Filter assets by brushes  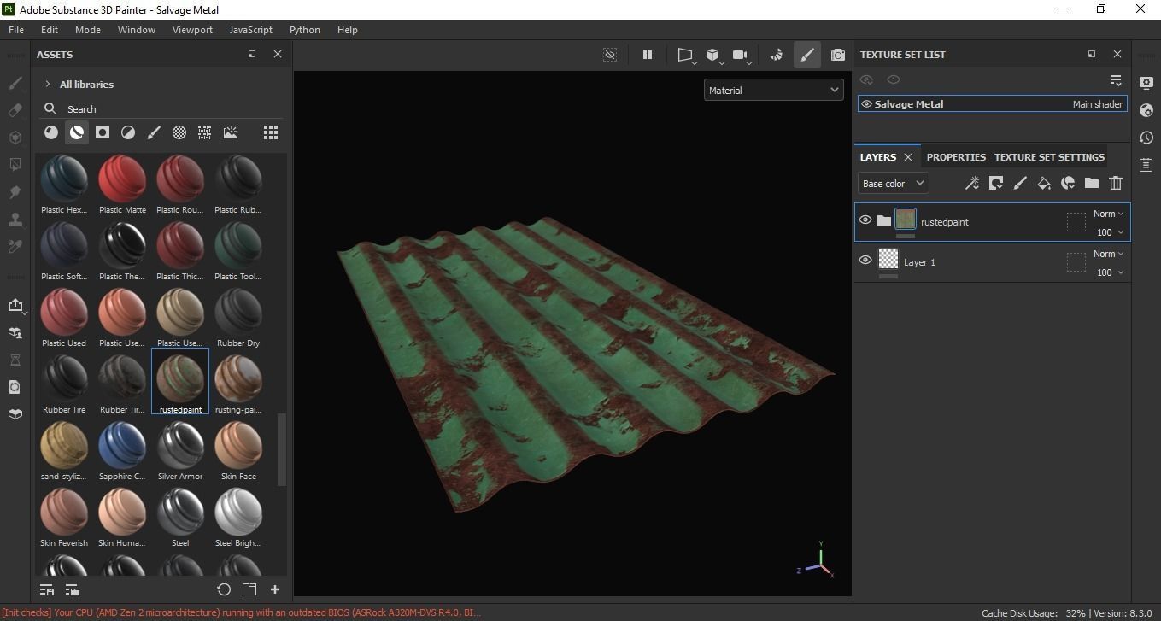tap(154, 132)
